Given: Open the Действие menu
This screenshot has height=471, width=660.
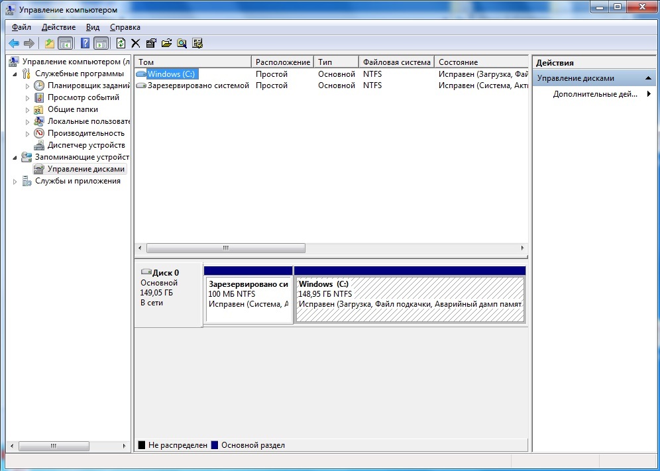Looking at the screenshot, I should [x=58, y=27].
